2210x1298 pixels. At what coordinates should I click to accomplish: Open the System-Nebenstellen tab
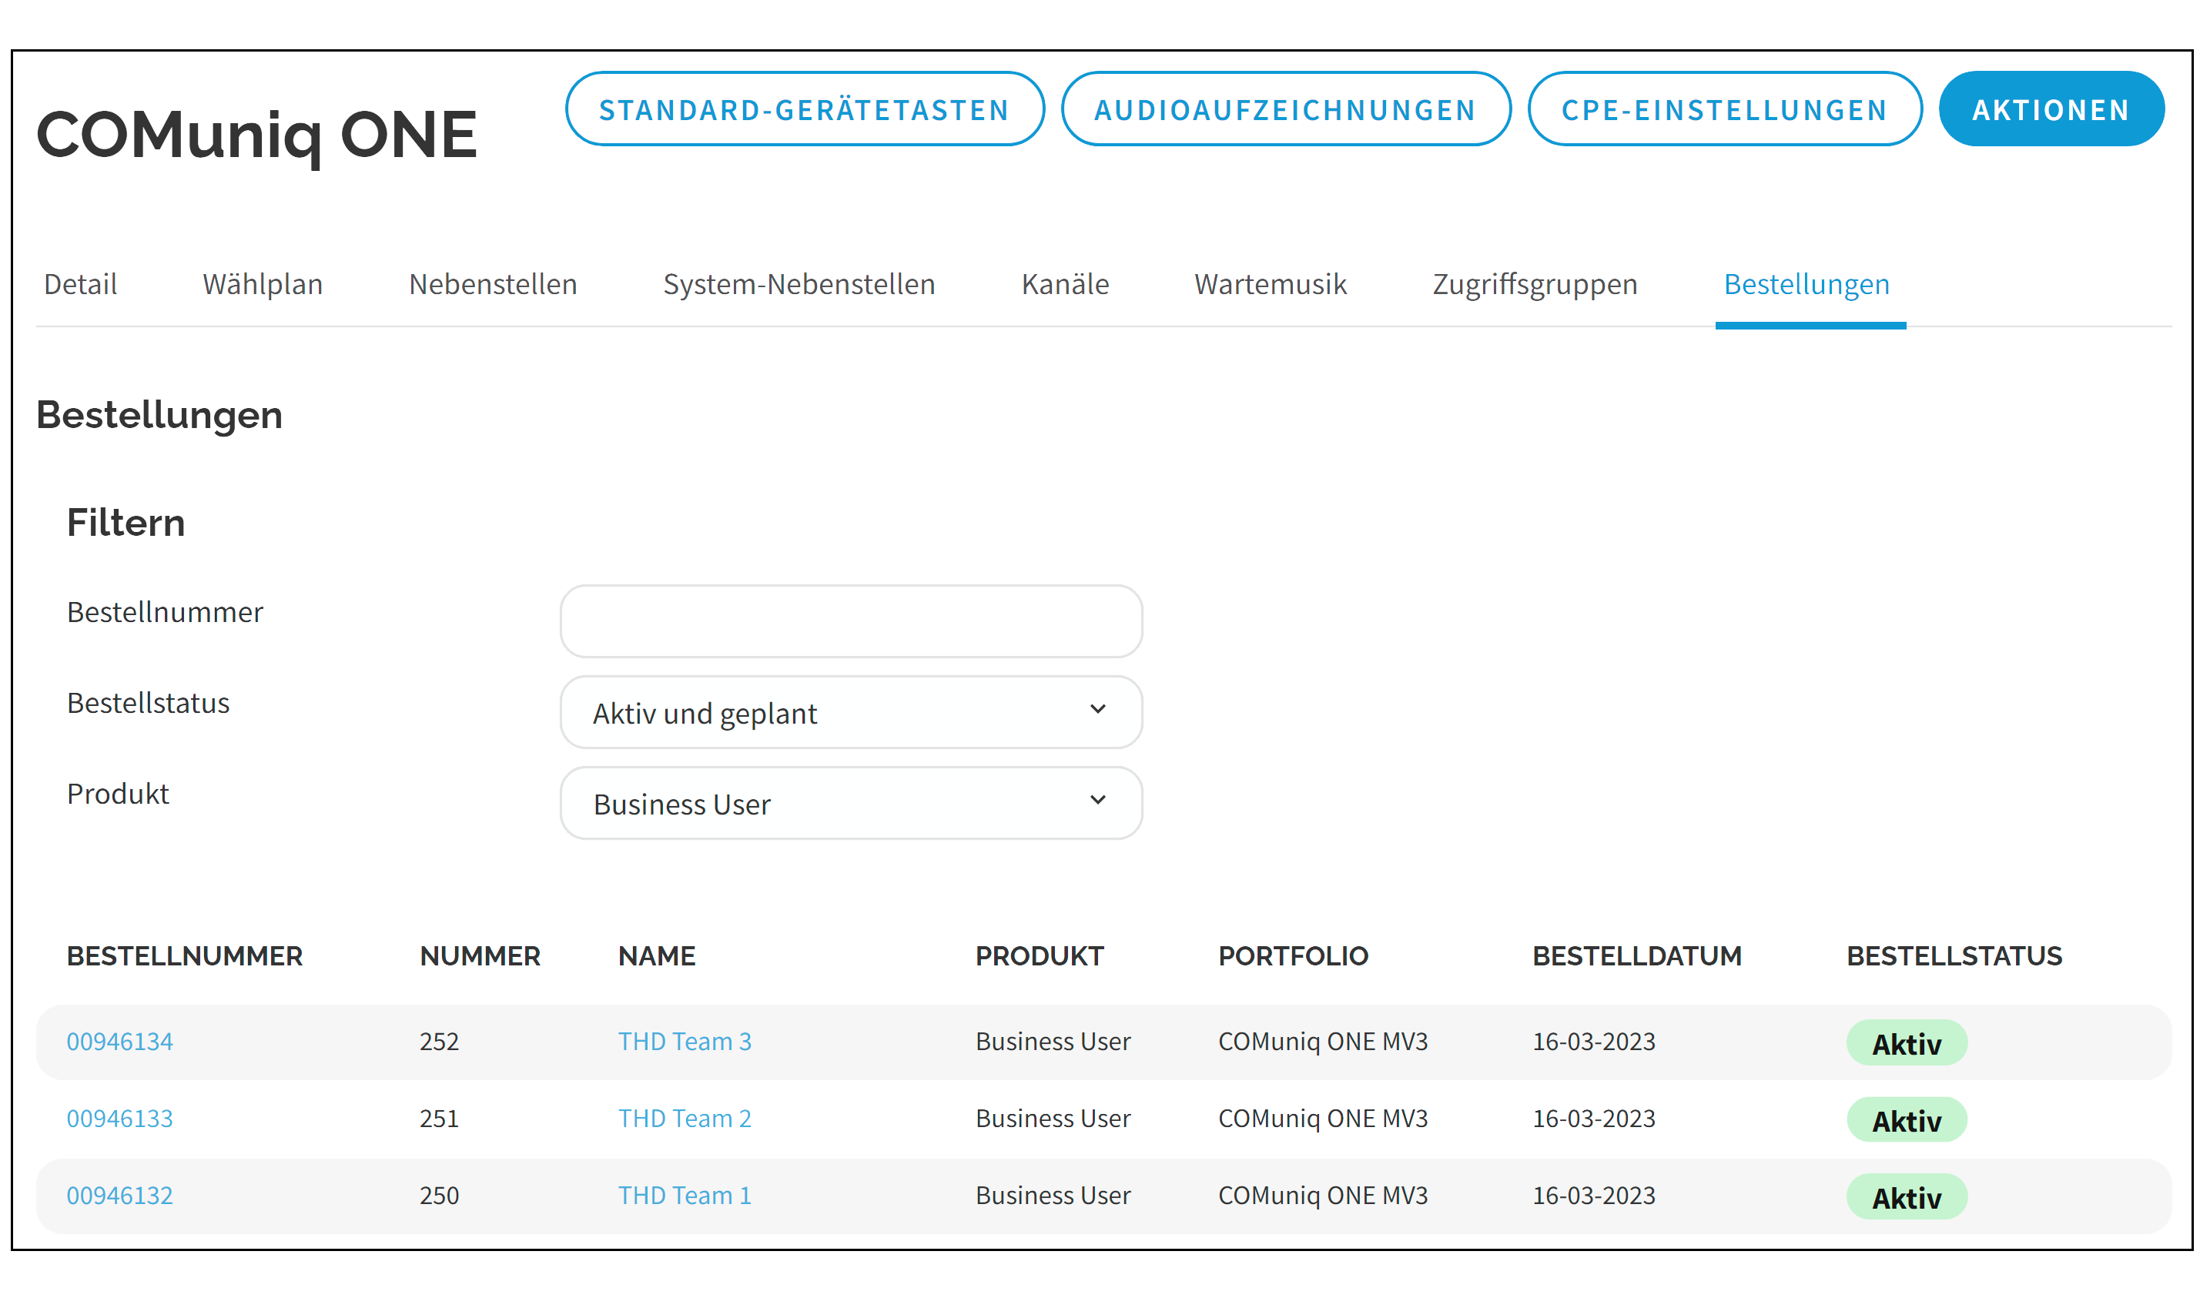(799, 284)
